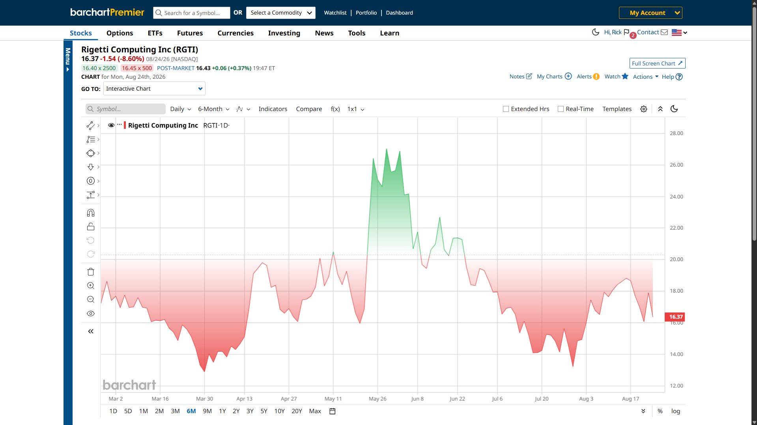Click the zoom out magnifier icon
The width and height of the screenshot is (757, 425).
pyautogui.click(x=91, y=299)
